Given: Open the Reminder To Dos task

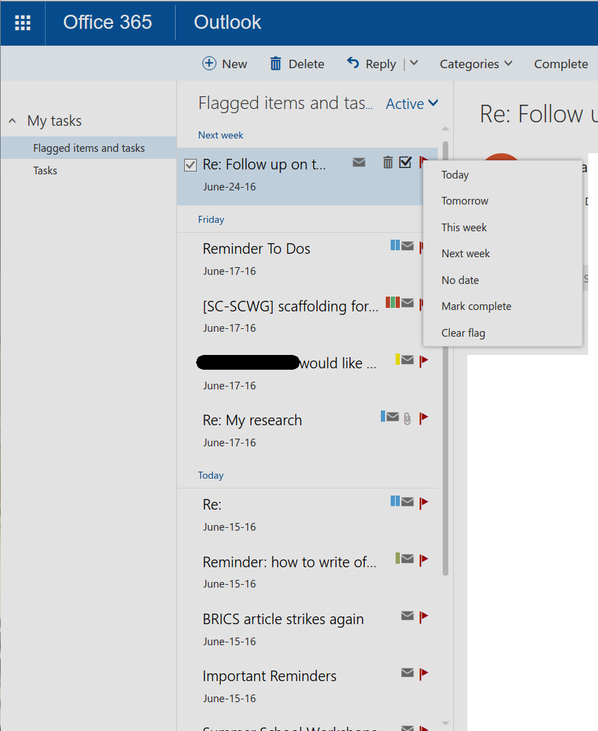Looking at the screenshot, I should tap(256, 249).
